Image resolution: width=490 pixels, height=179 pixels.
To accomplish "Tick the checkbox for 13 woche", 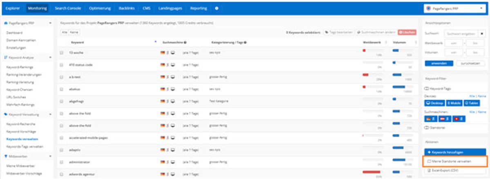I will point(62,53).
